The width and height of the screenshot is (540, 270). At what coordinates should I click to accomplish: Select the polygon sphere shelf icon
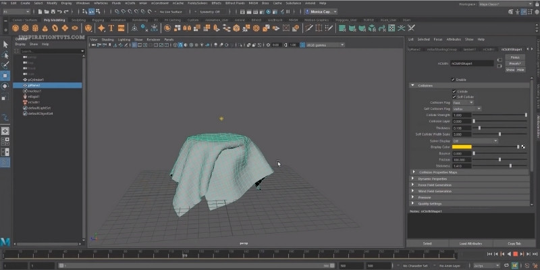[16, 29]
